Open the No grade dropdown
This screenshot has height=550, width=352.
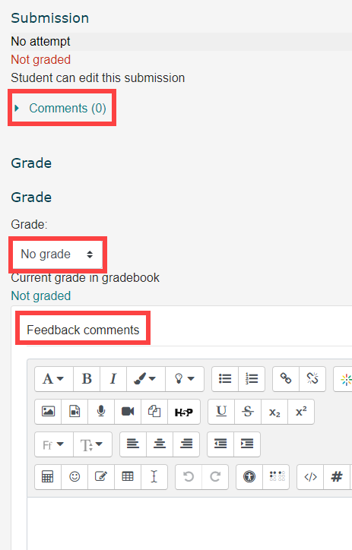pyautogui.click(x=58, y=254)
